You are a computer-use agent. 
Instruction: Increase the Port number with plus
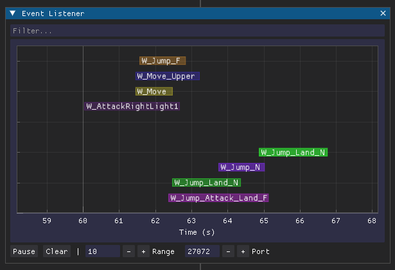[242, 251]
